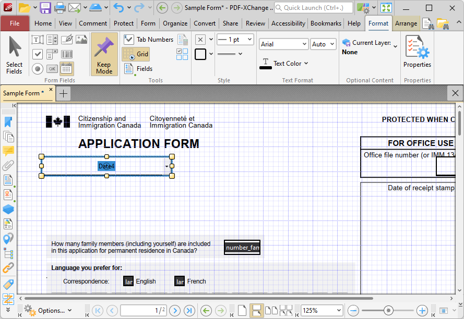Open Properties pane

(417, 52)
